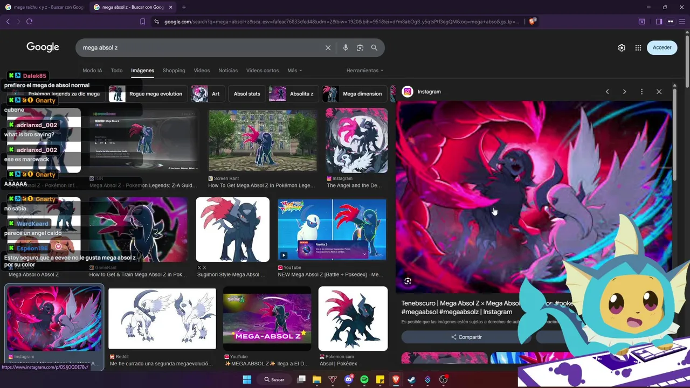Show next image in preview panel
Viewport: 690px width, 388px height.
coord(624,92)
